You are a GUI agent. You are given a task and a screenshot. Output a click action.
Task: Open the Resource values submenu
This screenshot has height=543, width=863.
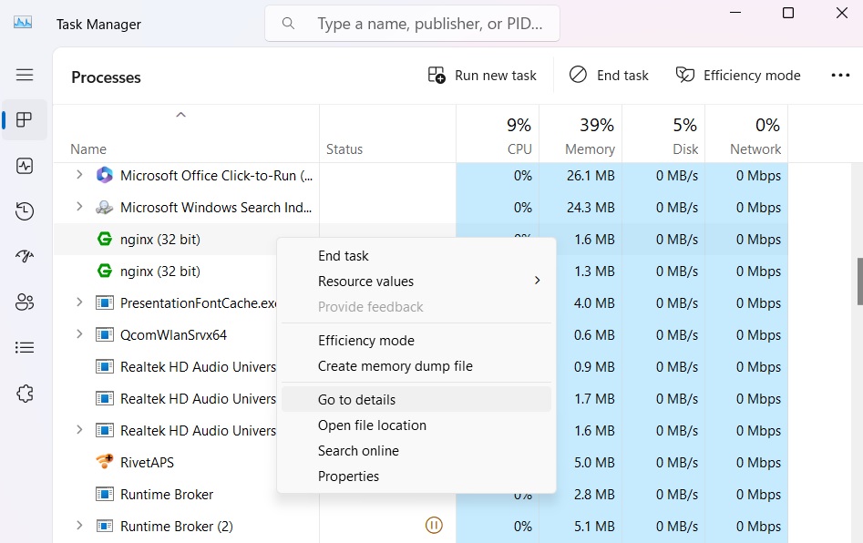pos(365,282)
